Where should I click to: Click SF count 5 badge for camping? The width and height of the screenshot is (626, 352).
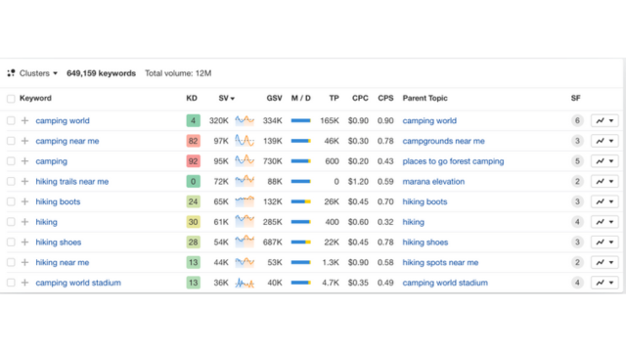(577, 161)
